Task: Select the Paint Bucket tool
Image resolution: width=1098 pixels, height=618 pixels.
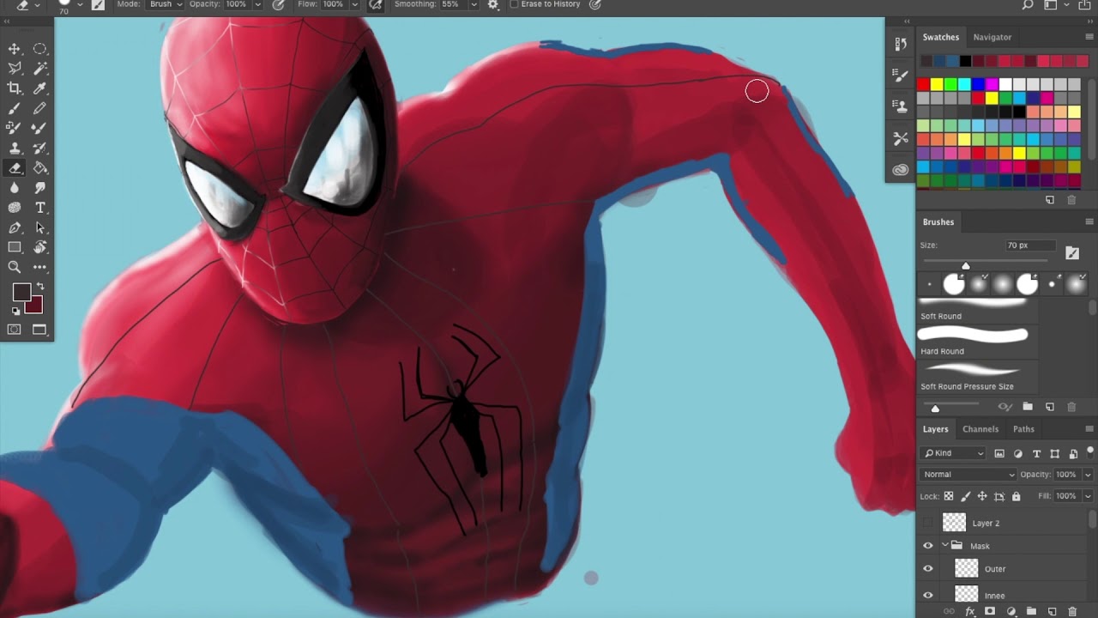Action: point(40,168)
